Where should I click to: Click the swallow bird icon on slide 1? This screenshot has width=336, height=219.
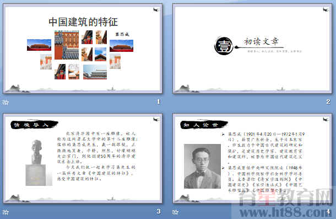156,9
